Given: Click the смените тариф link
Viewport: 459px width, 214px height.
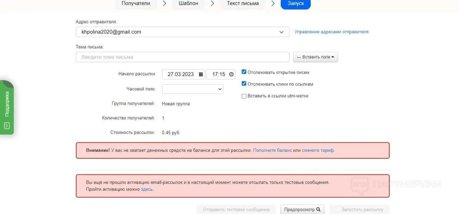Looking at the screenshot, I should click(318, 150).
